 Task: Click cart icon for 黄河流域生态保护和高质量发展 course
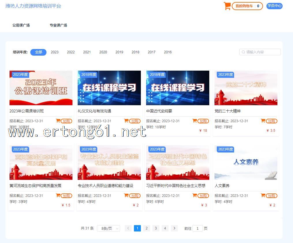[x=58, y=195]
